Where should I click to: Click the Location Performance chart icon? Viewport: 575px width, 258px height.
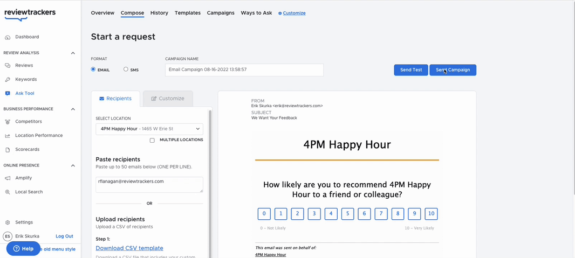coord(8,136)
